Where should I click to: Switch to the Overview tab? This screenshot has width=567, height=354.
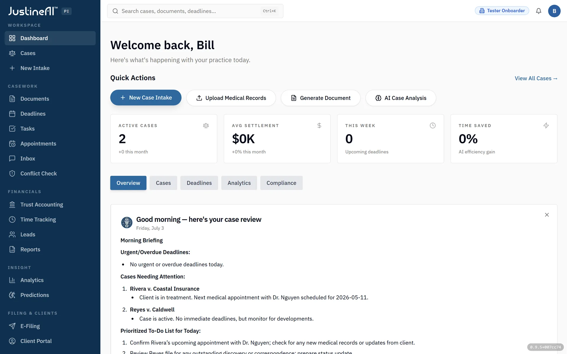click(x=128, y=183)
